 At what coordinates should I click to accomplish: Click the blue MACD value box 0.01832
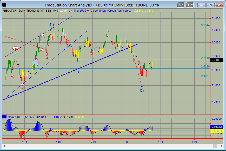click(x=216, y=127)
